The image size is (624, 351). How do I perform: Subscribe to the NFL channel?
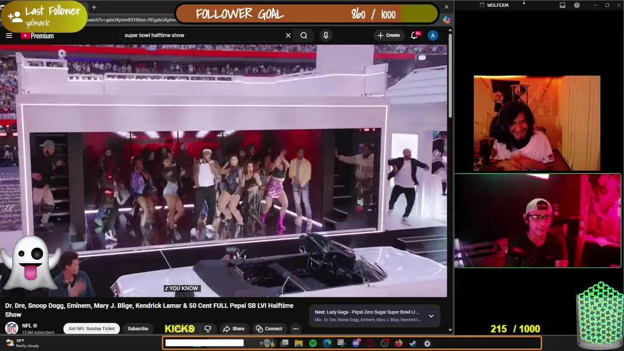click(x=138, y=329)
